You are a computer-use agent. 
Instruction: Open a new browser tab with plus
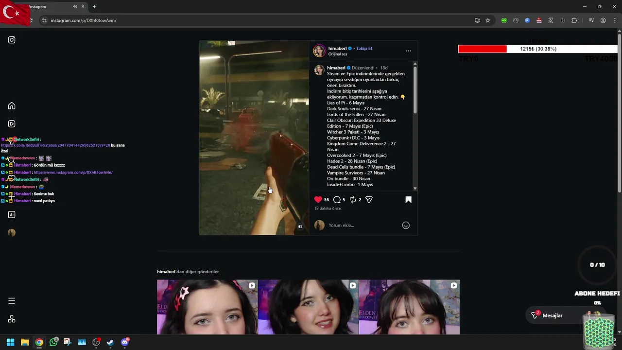[94, 6]
